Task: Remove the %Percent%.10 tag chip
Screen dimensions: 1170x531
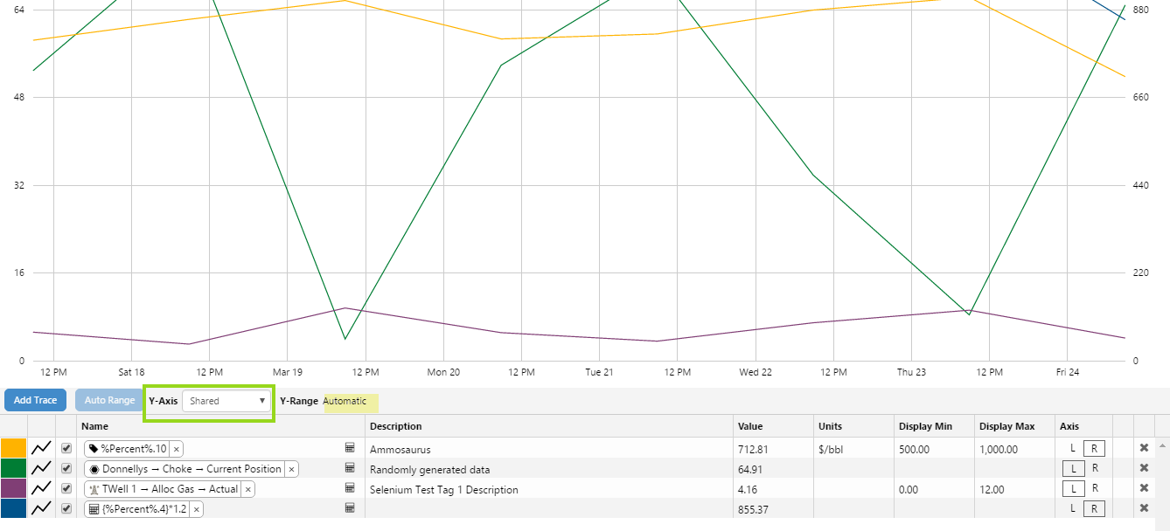Action: point(176,449)
